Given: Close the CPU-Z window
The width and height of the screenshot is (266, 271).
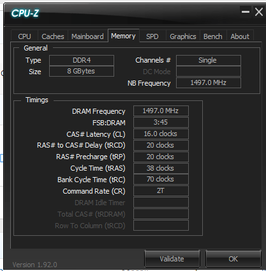Looking at the screenshot, I should click(x=259, y=12).
